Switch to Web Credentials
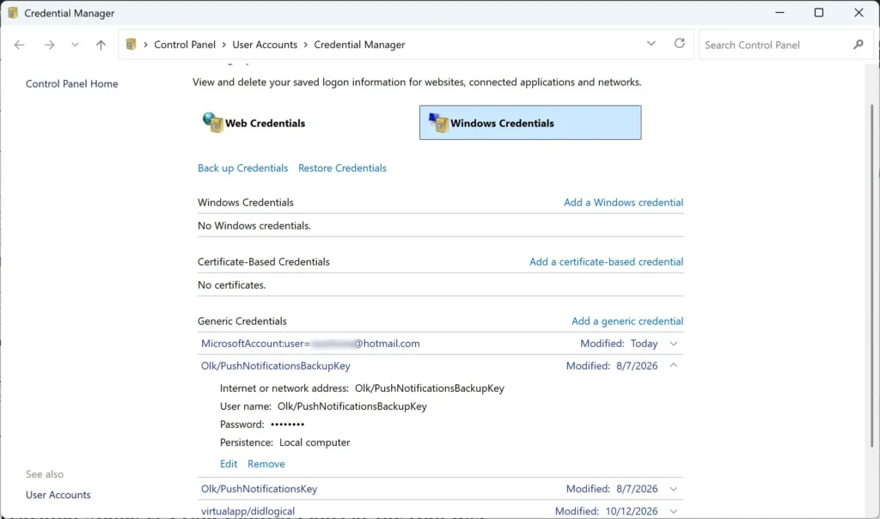880x519 pixels. coord(265,124)
